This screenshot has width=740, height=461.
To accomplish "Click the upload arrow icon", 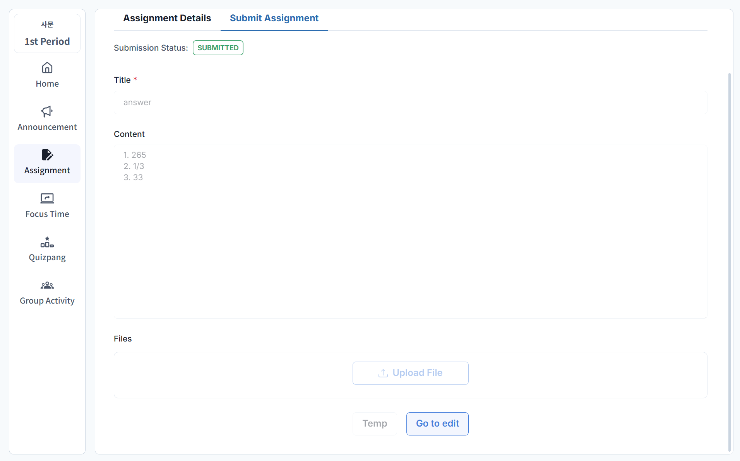I will click(383, 373).
